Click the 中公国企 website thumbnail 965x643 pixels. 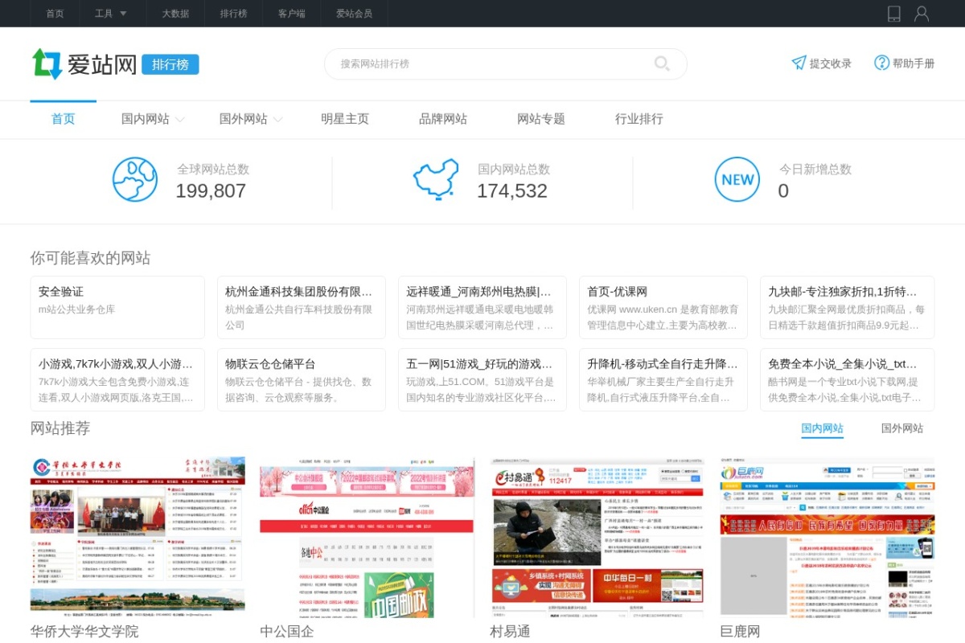pos(368,537)
